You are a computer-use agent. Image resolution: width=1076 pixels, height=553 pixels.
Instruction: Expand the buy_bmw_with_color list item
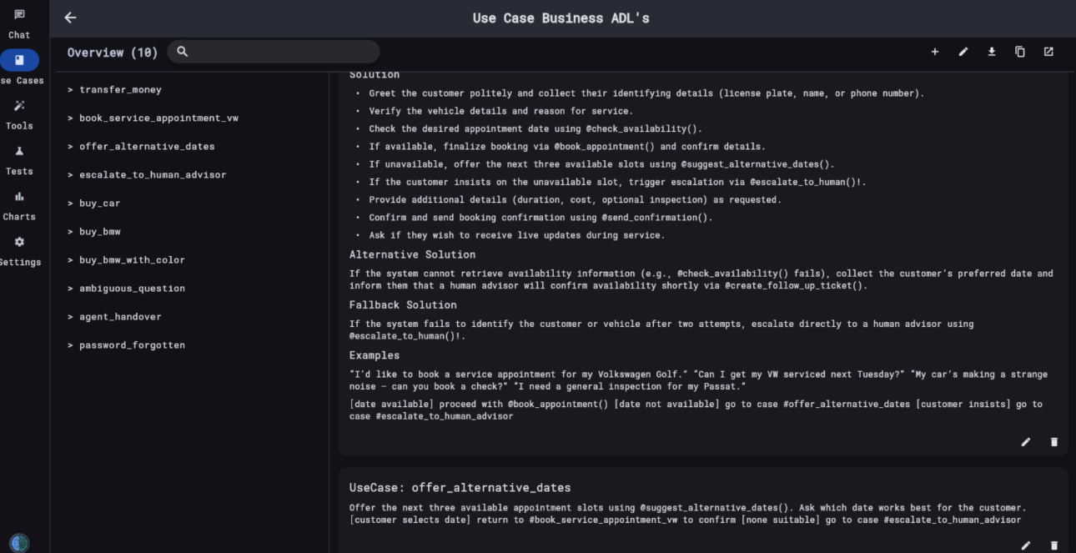point(126,259)
